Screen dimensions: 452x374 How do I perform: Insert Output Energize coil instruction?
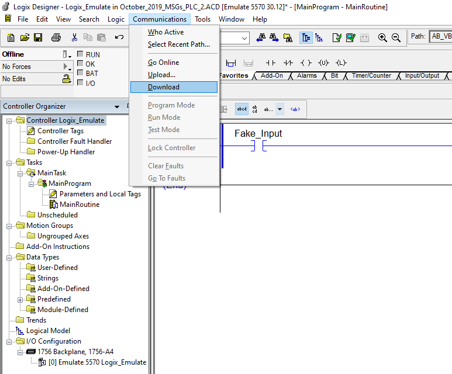click(x=306, y=63)
